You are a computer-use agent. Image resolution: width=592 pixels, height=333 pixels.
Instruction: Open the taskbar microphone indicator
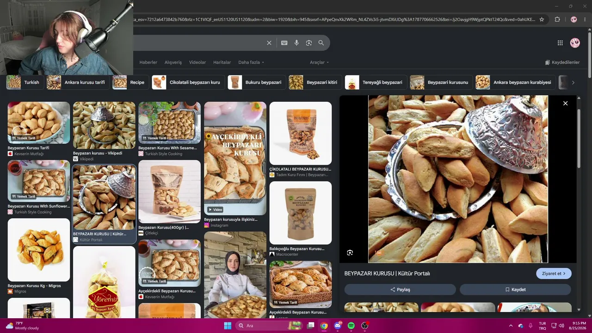pos(530,326)
